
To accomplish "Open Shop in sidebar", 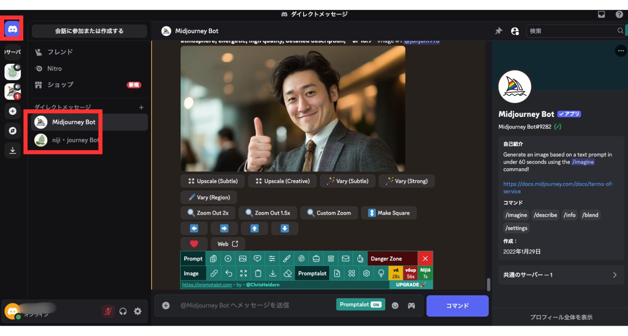I will click(x=89, y=85).
